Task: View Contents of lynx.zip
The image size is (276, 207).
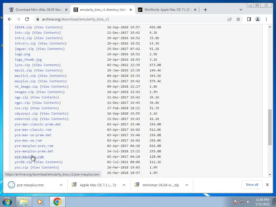Action: tap(47, 65)
